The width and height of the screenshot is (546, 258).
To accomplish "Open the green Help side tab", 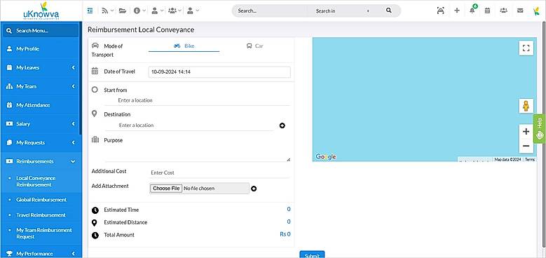I will (540, 129).
